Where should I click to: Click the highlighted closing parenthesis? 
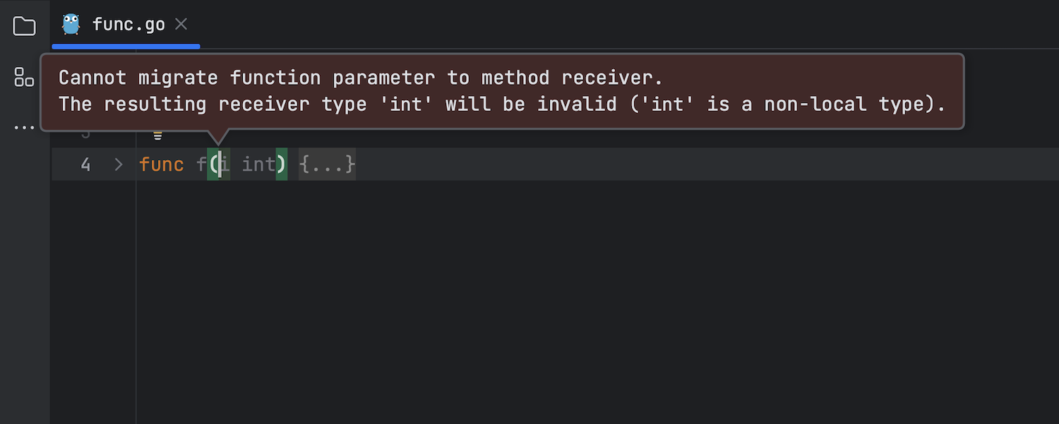coord(281,165)
